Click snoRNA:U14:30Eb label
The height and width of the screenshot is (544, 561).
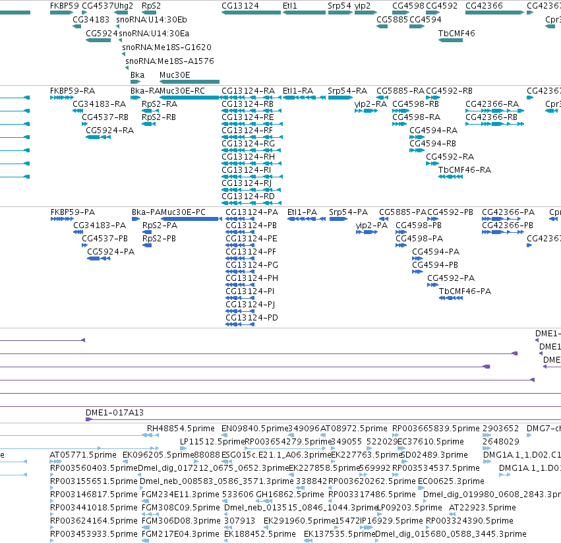(x=152, y=20)
